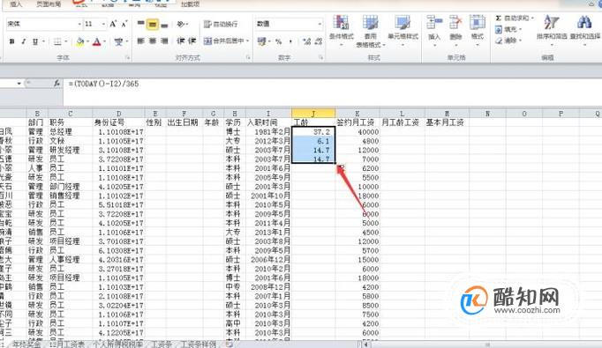Click the Find and Select binoculars icon
Viewport: 602px width, 348px height.
584,23
